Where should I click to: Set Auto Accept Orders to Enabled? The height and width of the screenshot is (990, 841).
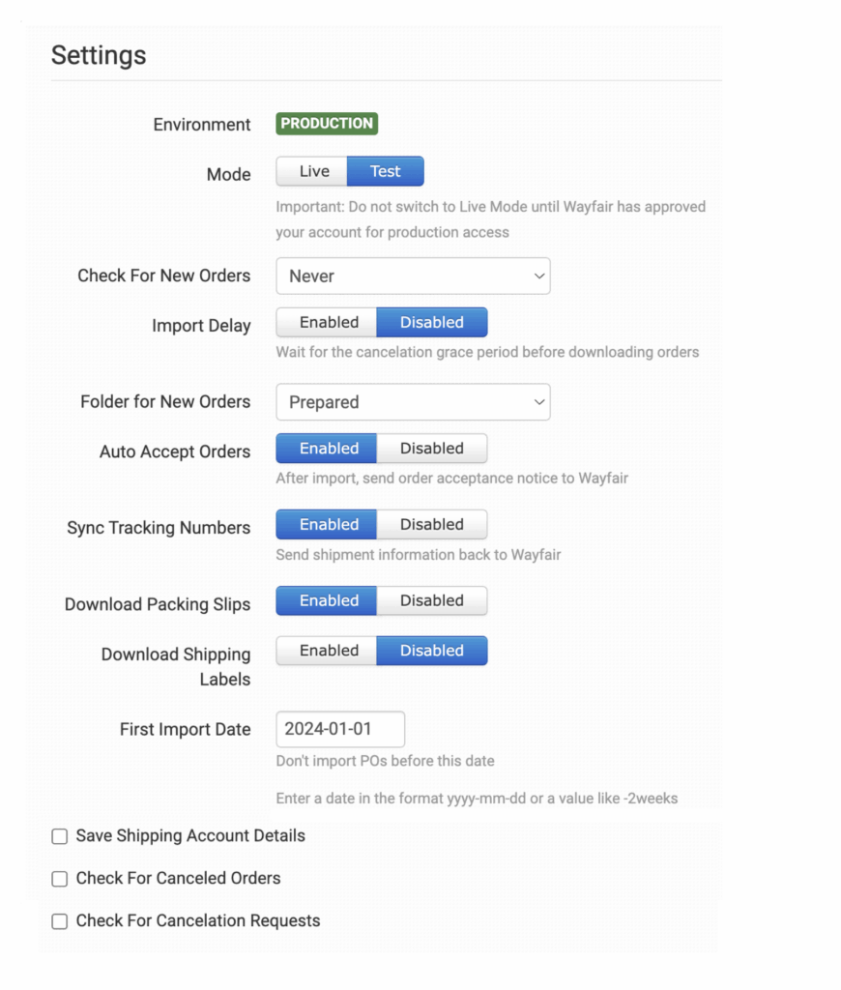(x=328, y=449)
